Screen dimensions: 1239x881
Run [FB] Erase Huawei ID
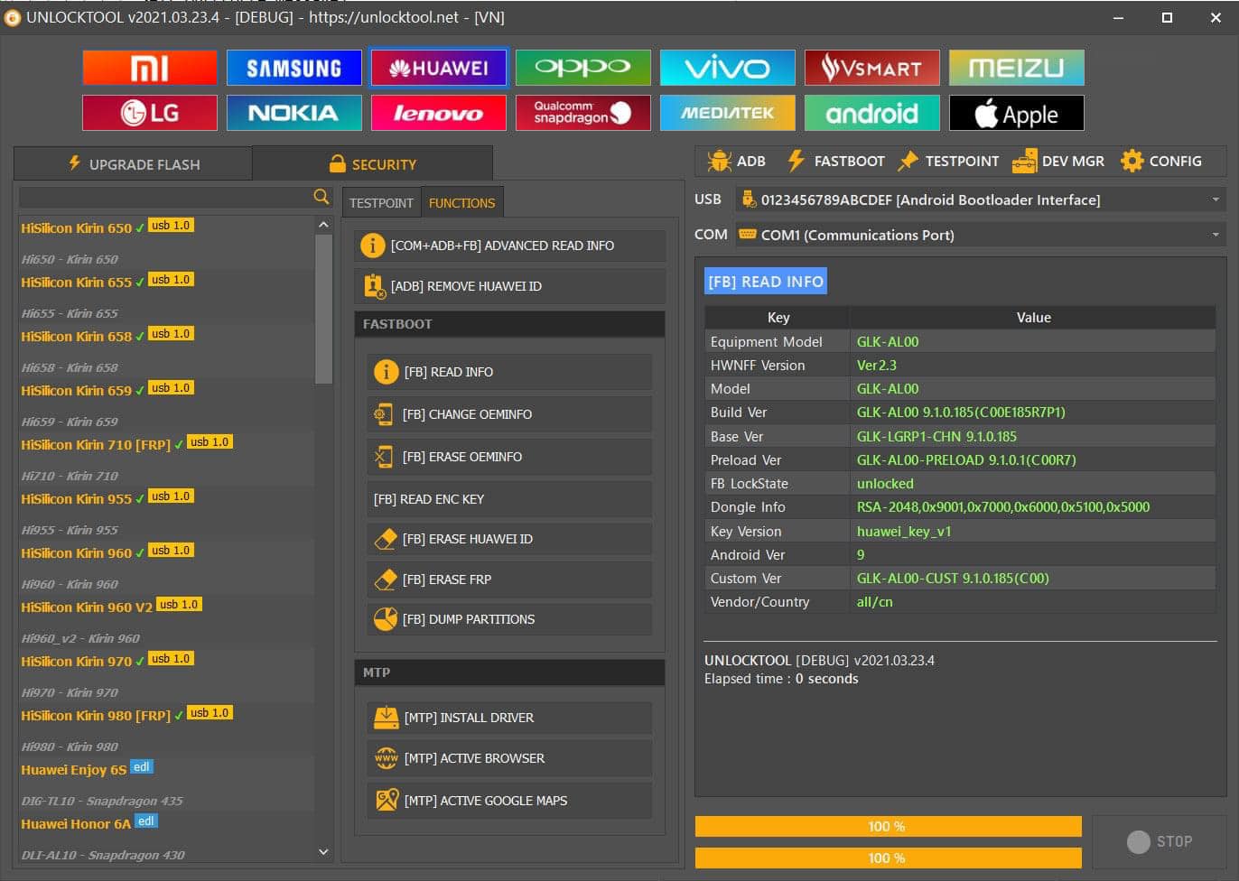click(509, 539)
